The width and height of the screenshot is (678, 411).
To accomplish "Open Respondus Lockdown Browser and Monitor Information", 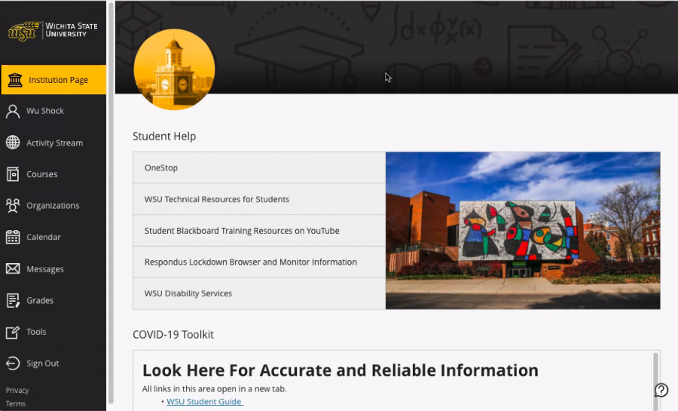I will click(259, 262).
